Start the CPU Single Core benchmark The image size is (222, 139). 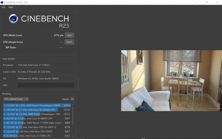click(x=69, y=42)
